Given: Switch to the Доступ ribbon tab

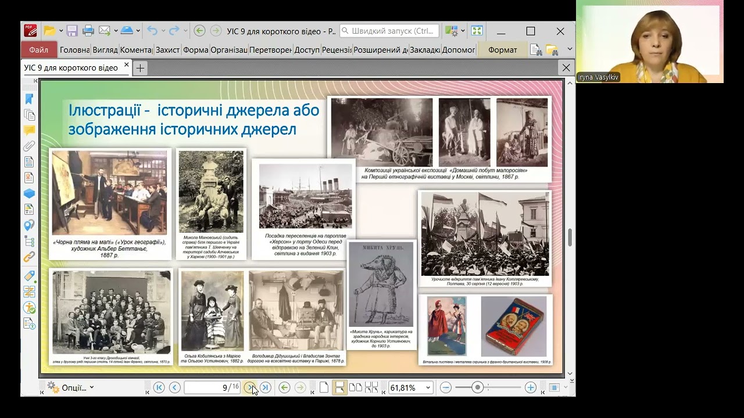Looking at the screenshot, I should click(x=307, y=50).
